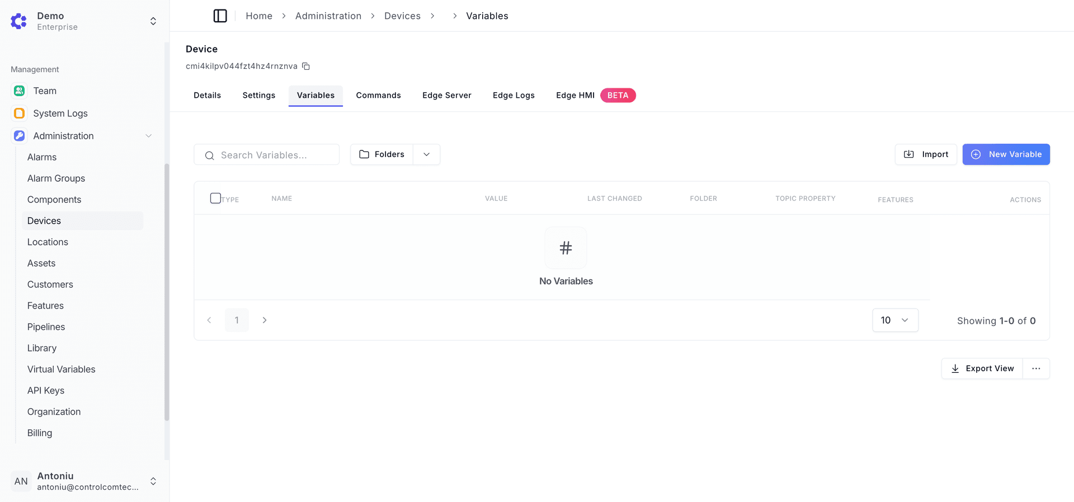This screenshot has width=1074, height=502.
Task: Select the Variables tab
Action: coord(315,96)
